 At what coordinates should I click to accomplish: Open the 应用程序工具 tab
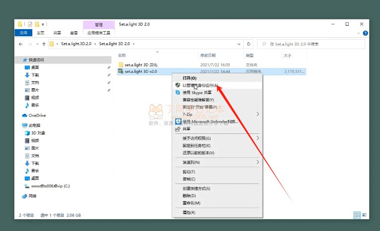[99, 33]
